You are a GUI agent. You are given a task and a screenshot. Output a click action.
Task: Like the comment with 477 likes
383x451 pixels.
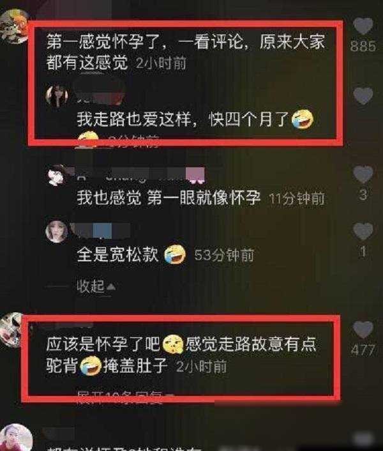pyautogui.click(x=363, y=329)
